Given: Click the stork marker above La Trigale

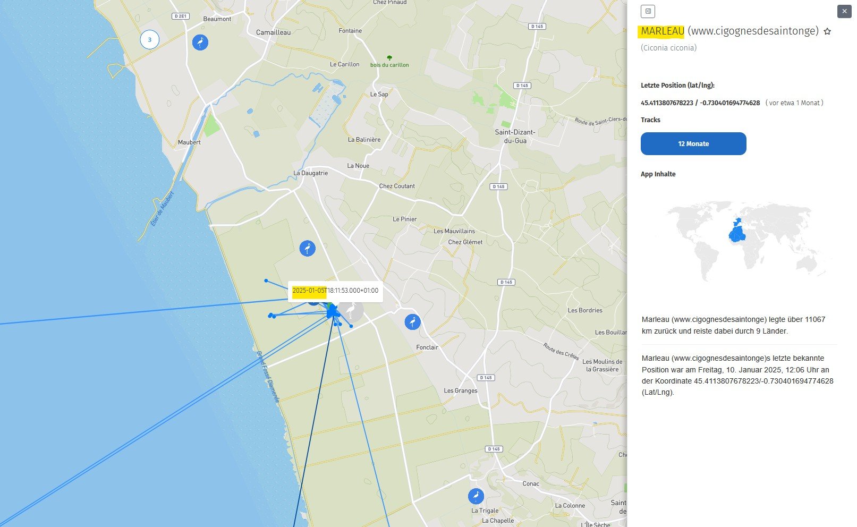Looking at the screenshot, I should 476,496.
